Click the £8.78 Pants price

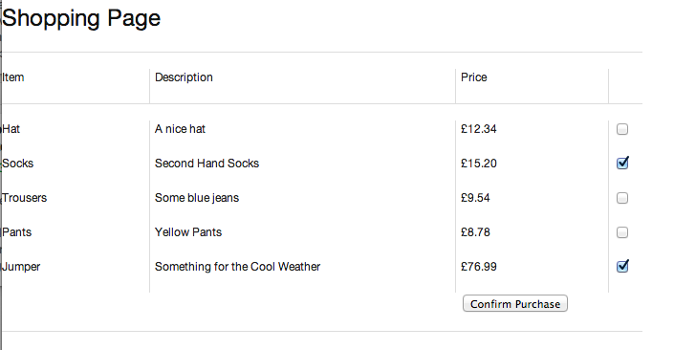coord(475,232)
